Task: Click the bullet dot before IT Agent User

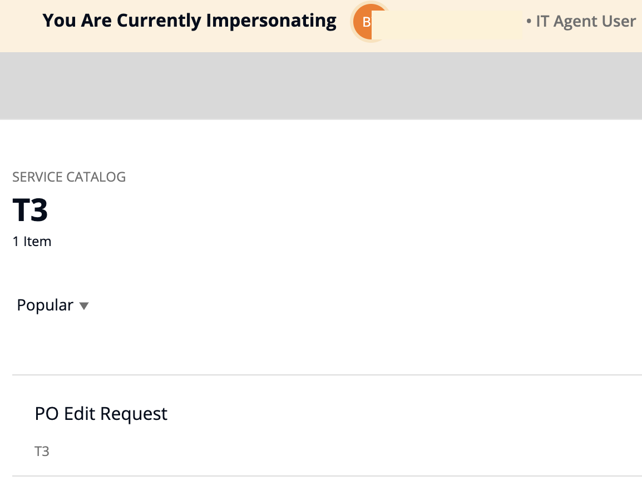Action: point(529,22)
